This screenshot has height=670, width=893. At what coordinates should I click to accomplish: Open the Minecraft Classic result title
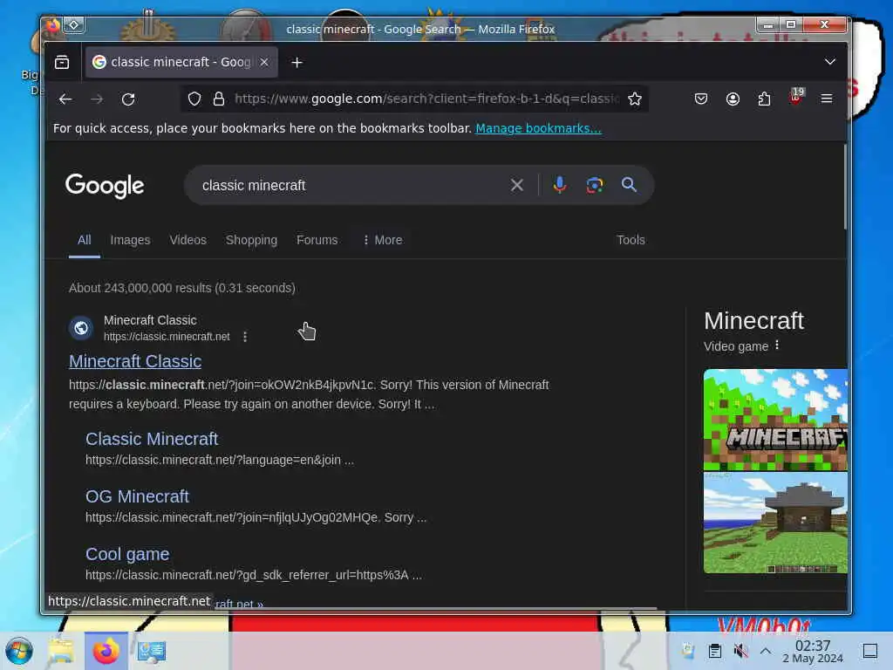point(135,361)
